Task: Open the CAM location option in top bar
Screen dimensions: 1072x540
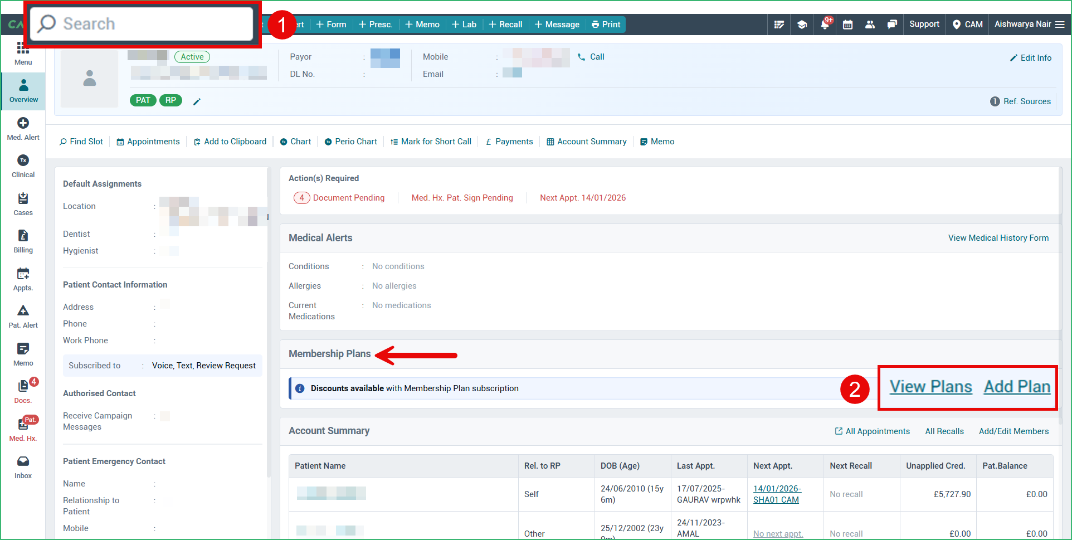Action: click(967, 25)
